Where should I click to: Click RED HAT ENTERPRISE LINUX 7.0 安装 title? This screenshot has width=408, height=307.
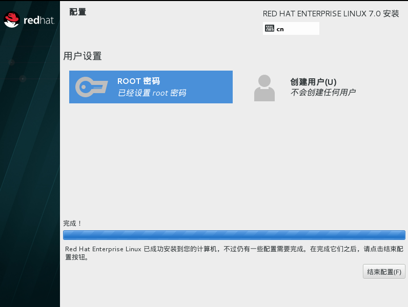pos(331,13)
